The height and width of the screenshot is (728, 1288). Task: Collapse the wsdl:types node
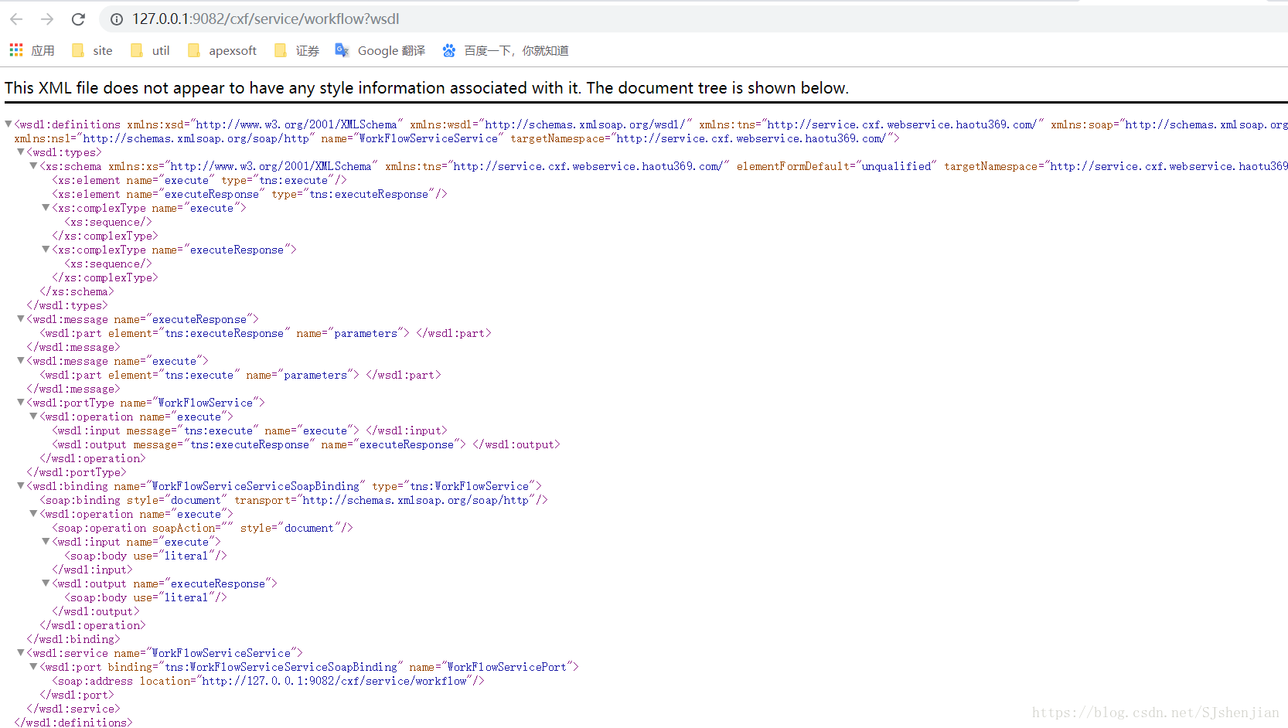tap(21, 151)
